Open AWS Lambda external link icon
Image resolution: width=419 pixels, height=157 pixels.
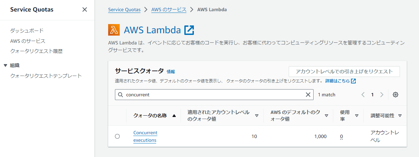coord(189,30)
